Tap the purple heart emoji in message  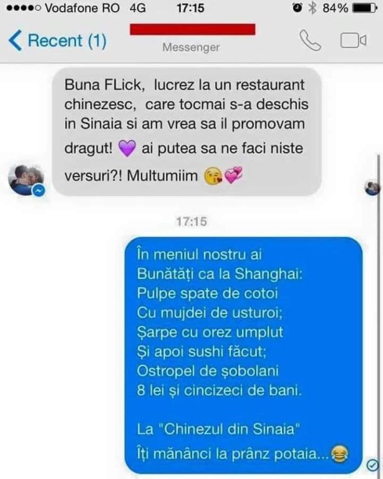(127, 148)
